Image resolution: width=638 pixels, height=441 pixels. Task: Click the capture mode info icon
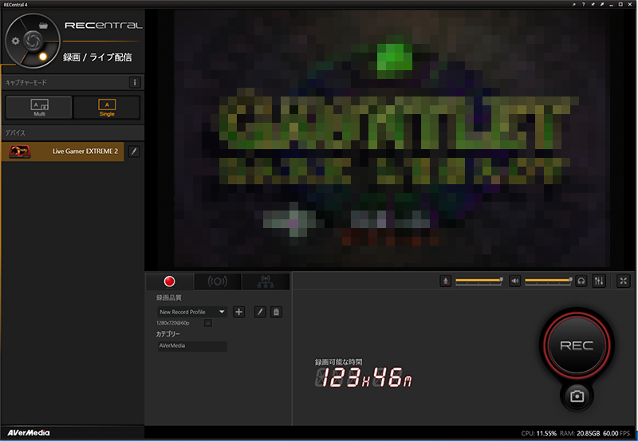pyautogui.click(x=135, y=82)
